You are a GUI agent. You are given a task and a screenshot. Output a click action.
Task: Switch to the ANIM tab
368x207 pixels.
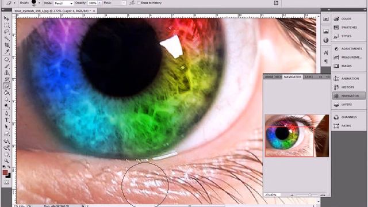(269, 76)
